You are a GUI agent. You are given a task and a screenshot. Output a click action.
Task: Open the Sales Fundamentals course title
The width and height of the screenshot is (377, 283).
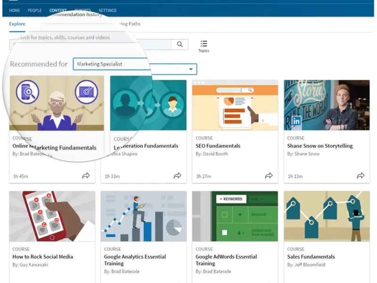311,257
